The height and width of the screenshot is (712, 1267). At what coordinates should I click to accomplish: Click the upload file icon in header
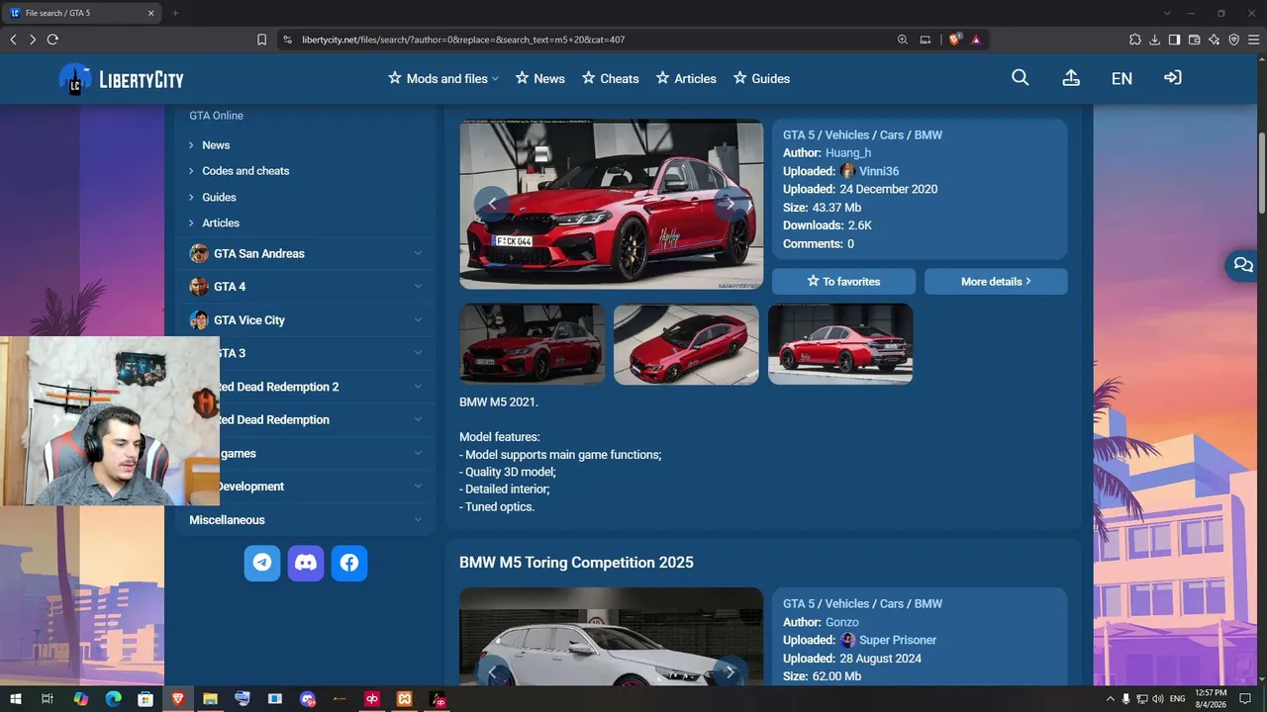1071,78
